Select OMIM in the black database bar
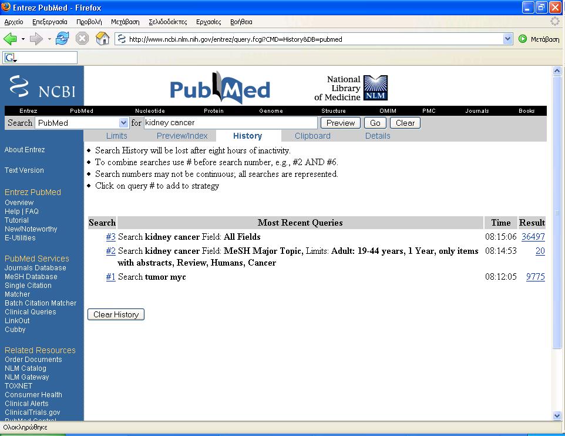The height and width of the screenshot is (436, 565). click(x=388, y=110)
